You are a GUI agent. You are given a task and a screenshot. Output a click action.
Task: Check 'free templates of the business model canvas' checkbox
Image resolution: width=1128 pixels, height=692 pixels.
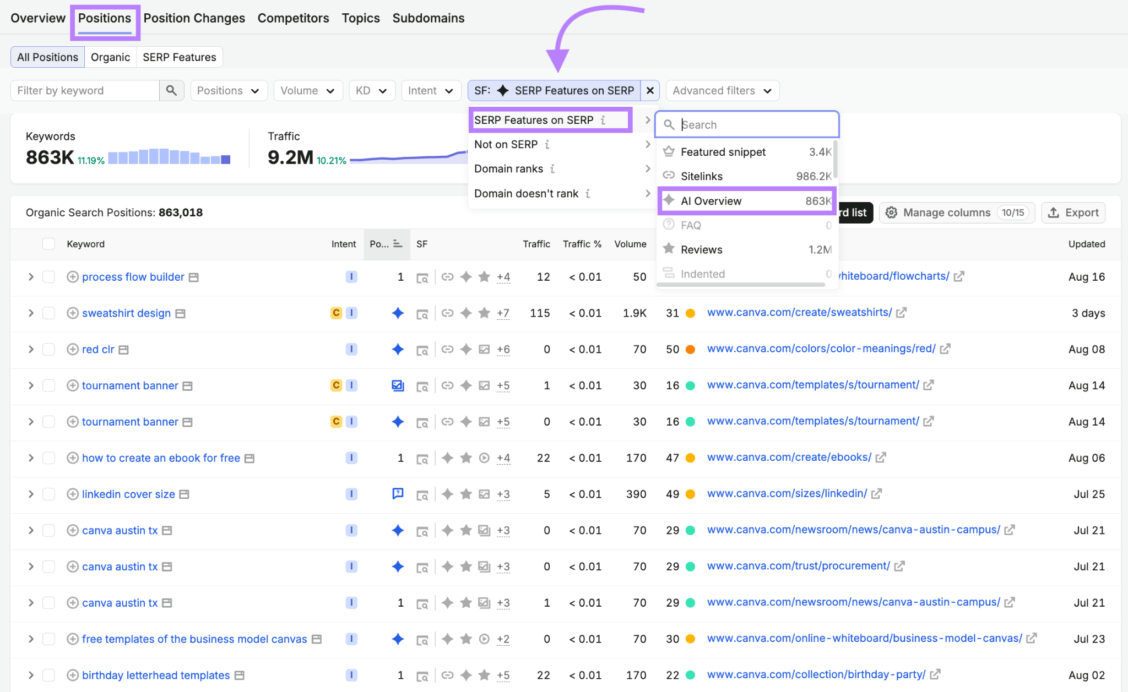[x=48, y=639]
